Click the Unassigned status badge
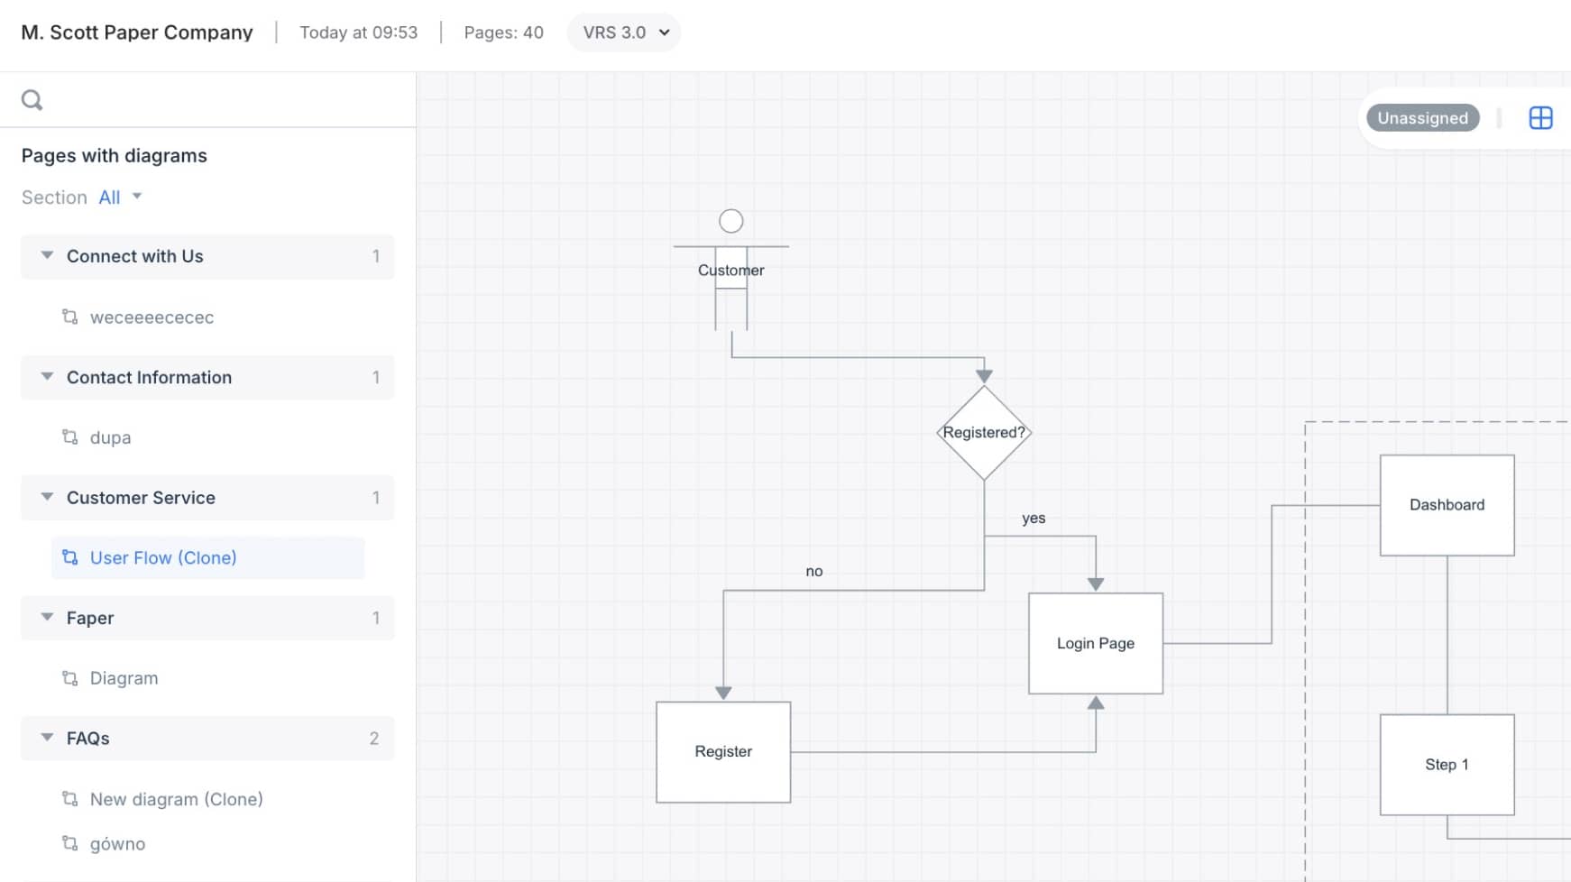The image size is (1571, 882). point(1422,118)
